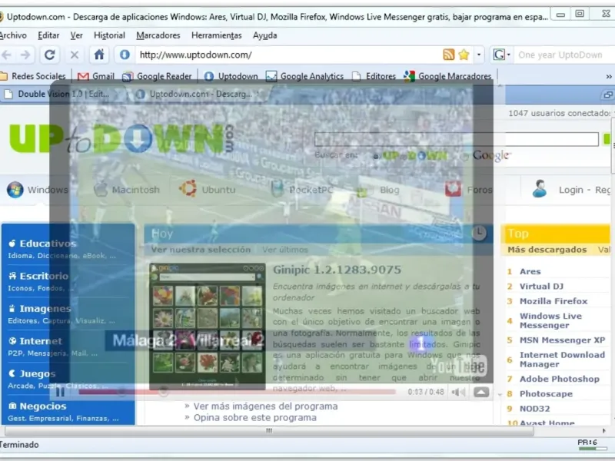Open the Historial menu

pos(109,35)
